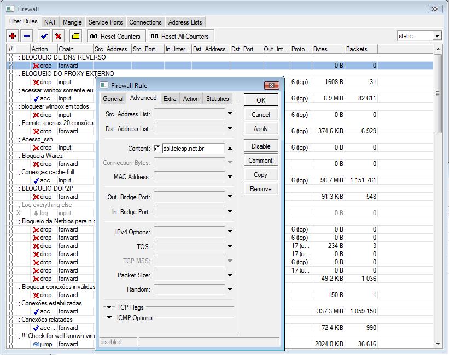449x355 pixels.
Task: Open Statistics tab in rule dialog
Action: 217,99
